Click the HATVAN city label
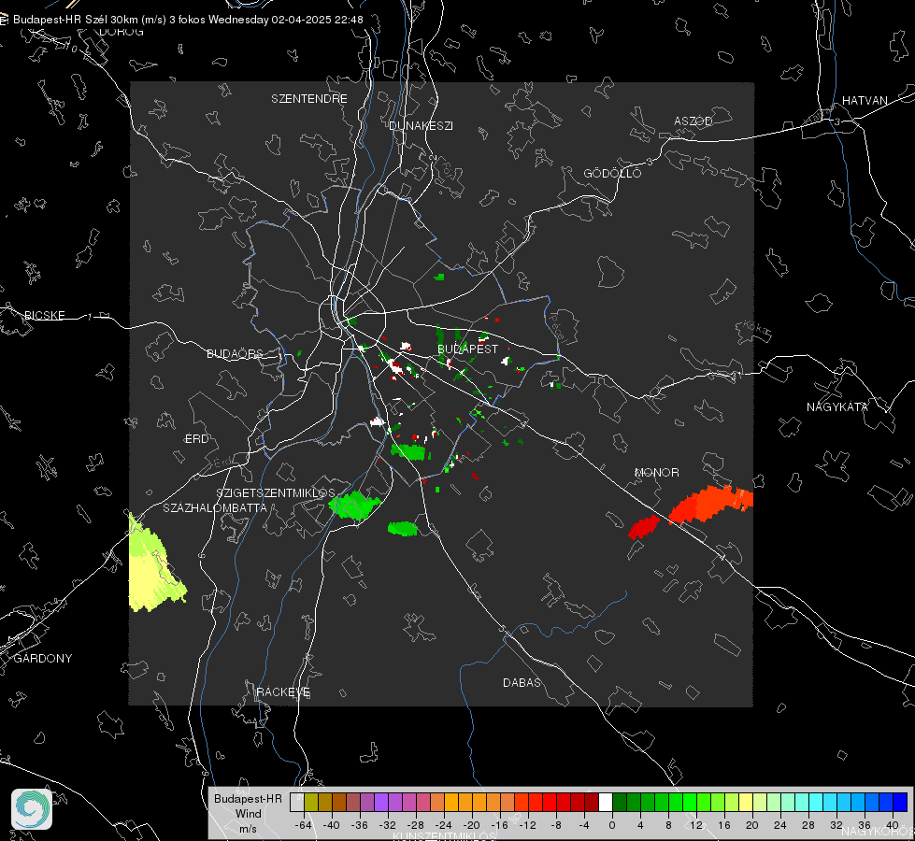915x841 pixels. 865,100
